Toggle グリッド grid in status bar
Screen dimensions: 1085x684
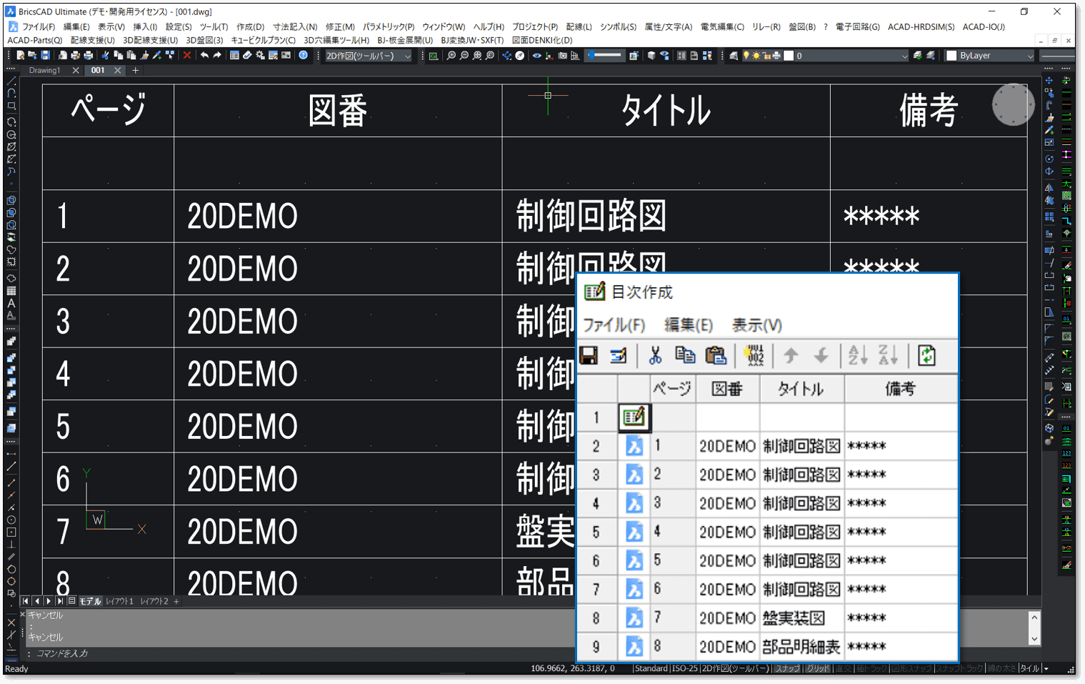(x=819, y=668)
